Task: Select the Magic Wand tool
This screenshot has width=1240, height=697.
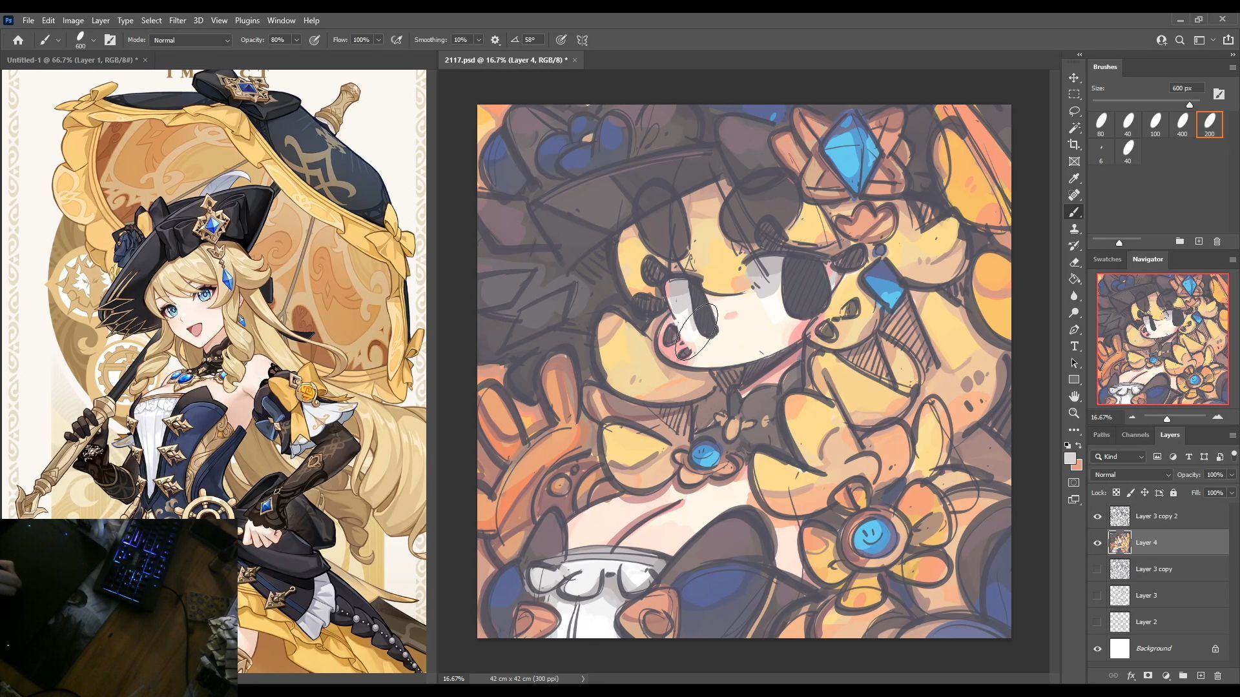Action: pyautogui.click(x=1074, y=128)
